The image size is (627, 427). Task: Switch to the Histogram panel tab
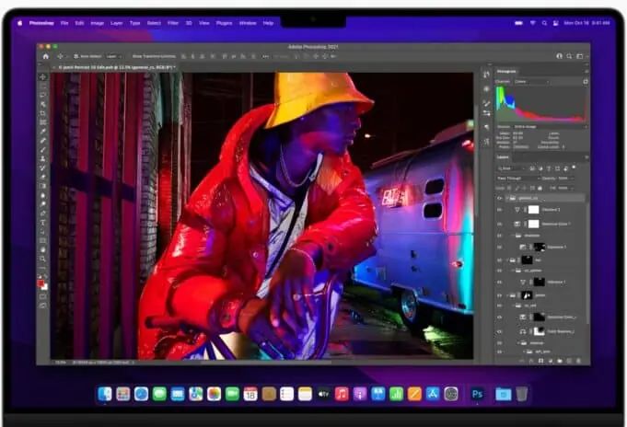[506, 72]
